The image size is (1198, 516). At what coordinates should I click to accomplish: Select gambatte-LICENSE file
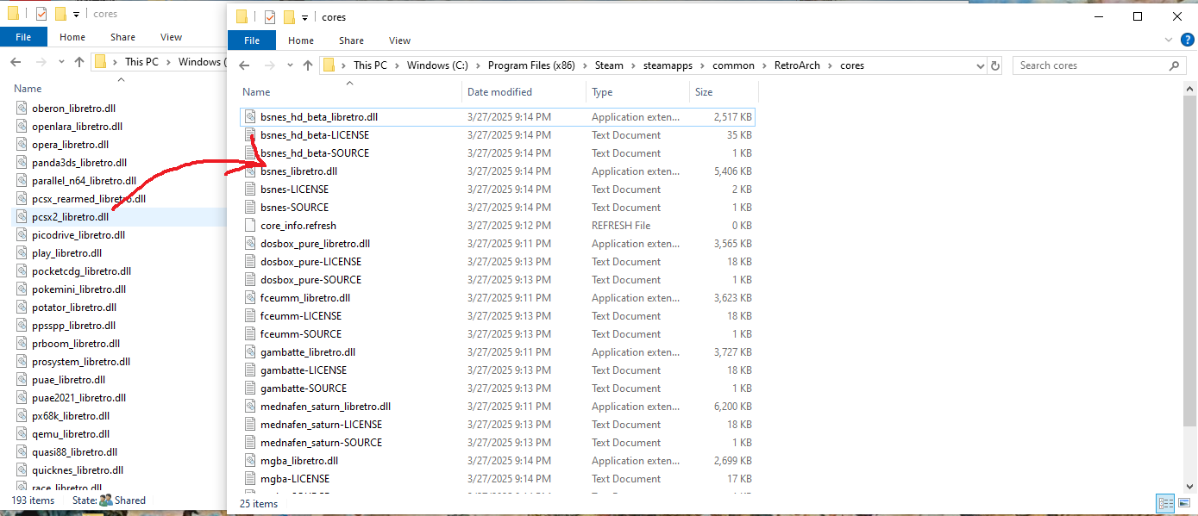click(x=304, y=370)
